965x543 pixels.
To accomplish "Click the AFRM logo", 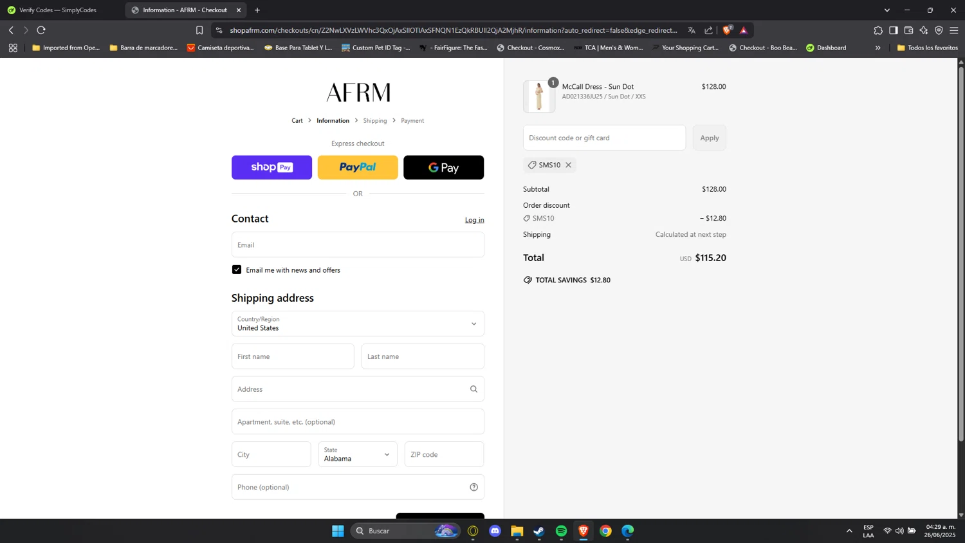I will [358, 93].
